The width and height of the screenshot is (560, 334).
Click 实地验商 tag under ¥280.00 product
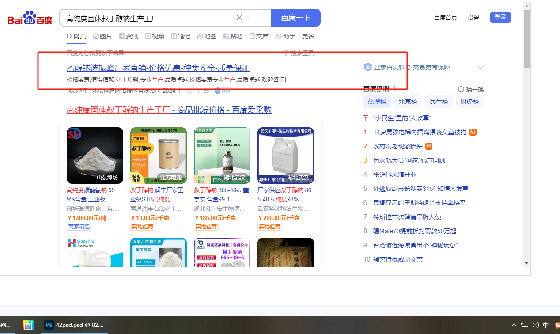coord(270,227)
